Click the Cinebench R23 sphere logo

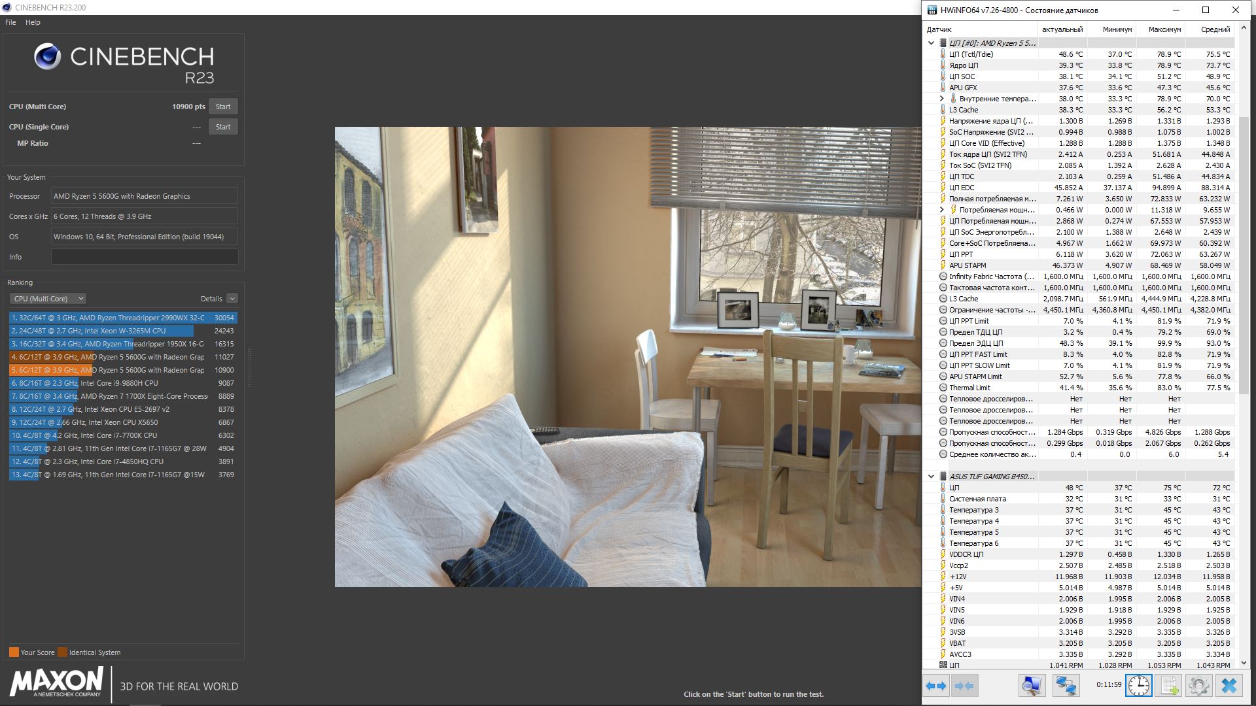(x=48, y=57)
